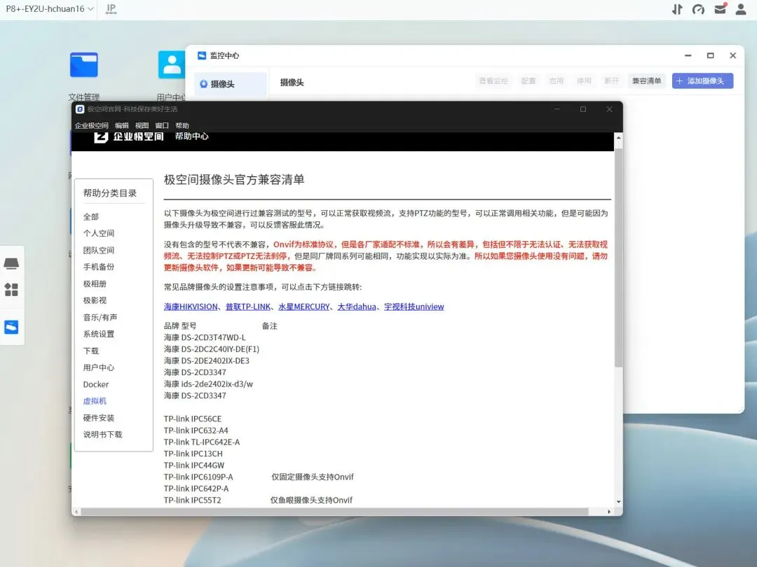Open the performance gauge icon in top bar
The height and width of the screenshot is (567, 757).
698,9
